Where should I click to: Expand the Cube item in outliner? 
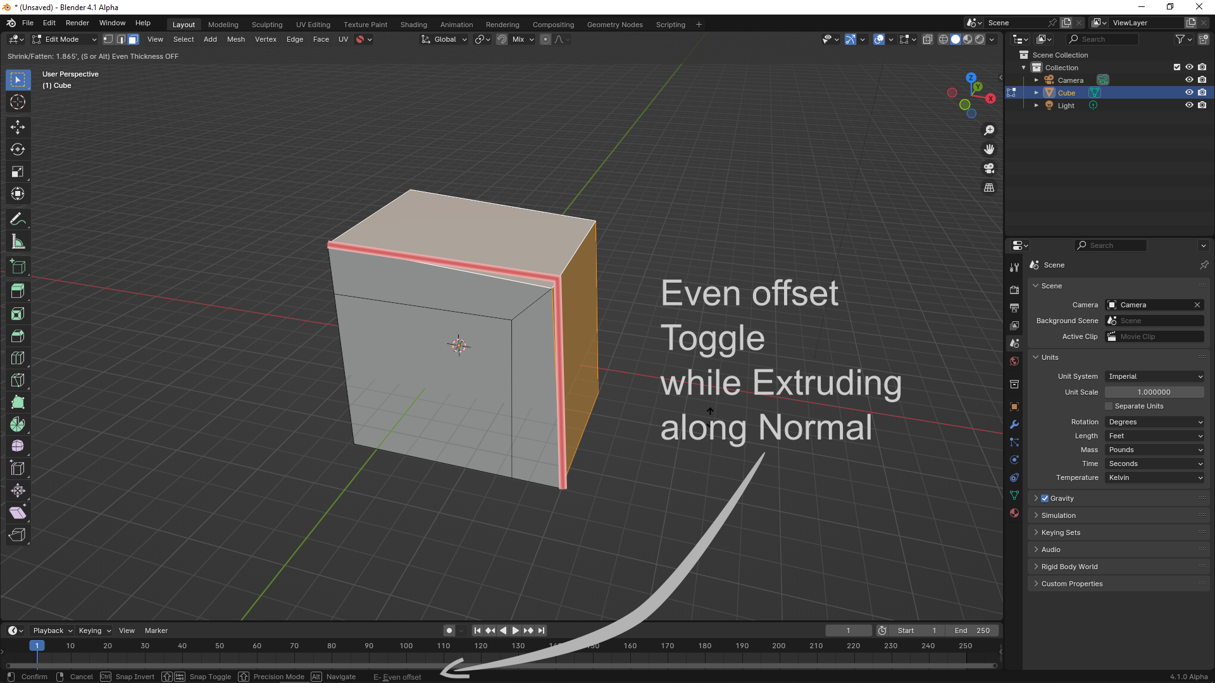(1036, 93)
